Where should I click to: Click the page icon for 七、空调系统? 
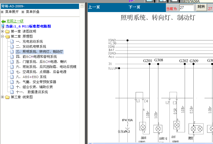12,72
